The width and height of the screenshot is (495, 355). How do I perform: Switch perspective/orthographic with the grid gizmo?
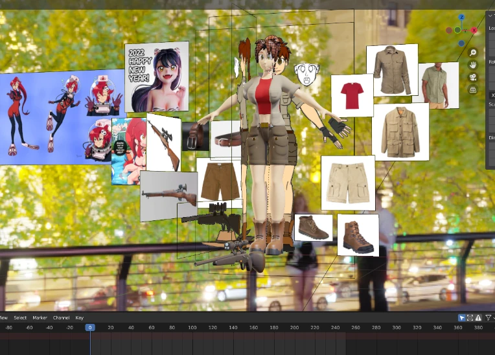(472, 90)
